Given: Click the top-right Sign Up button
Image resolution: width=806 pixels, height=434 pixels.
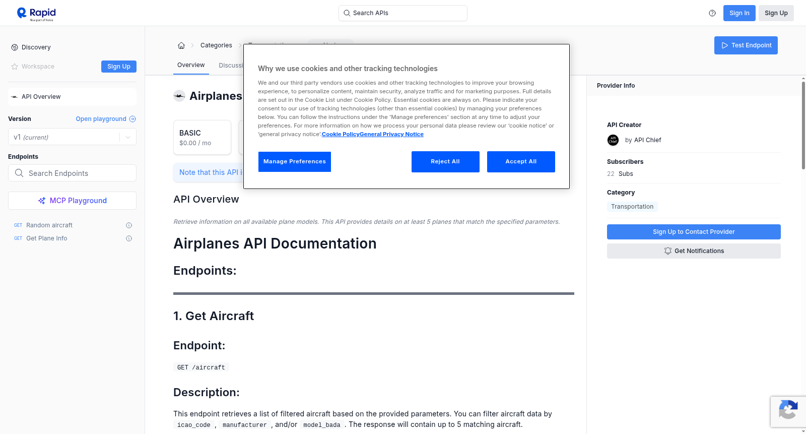Looking at the screenshot, I should coord(776,13).
